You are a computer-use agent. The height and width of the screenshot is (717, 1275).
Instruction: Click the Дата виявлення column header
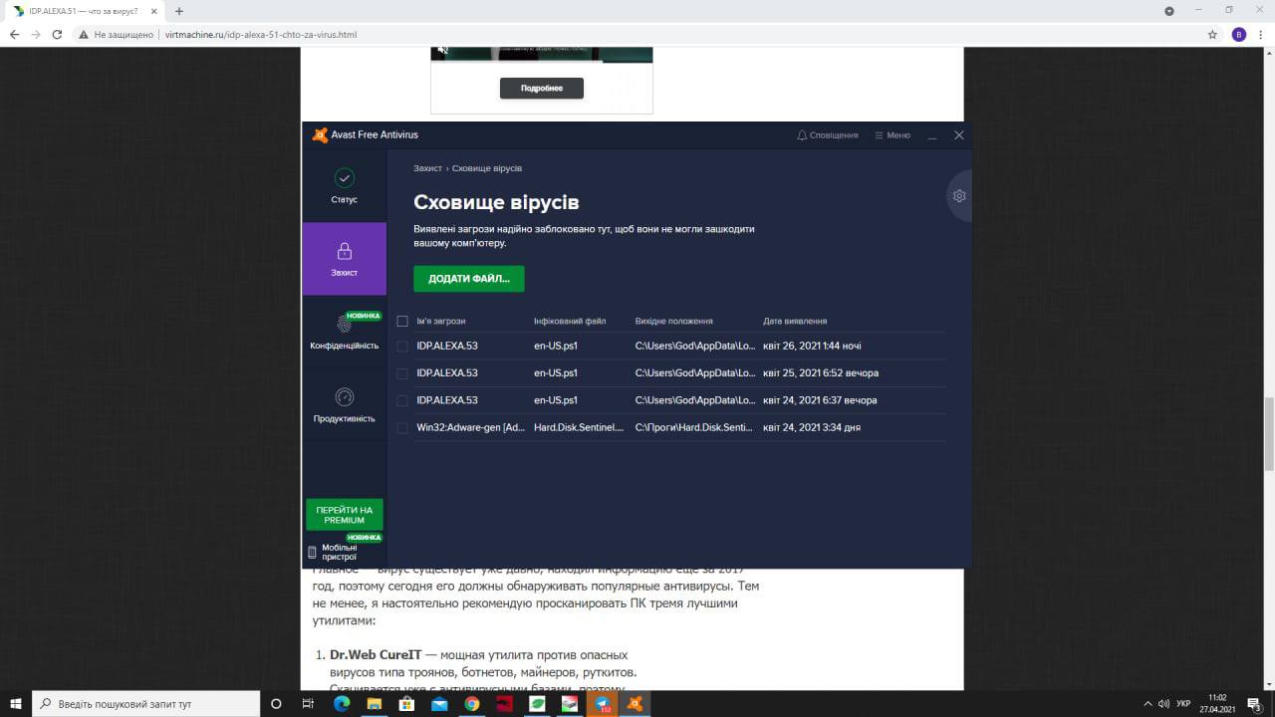tap(795, 322)
